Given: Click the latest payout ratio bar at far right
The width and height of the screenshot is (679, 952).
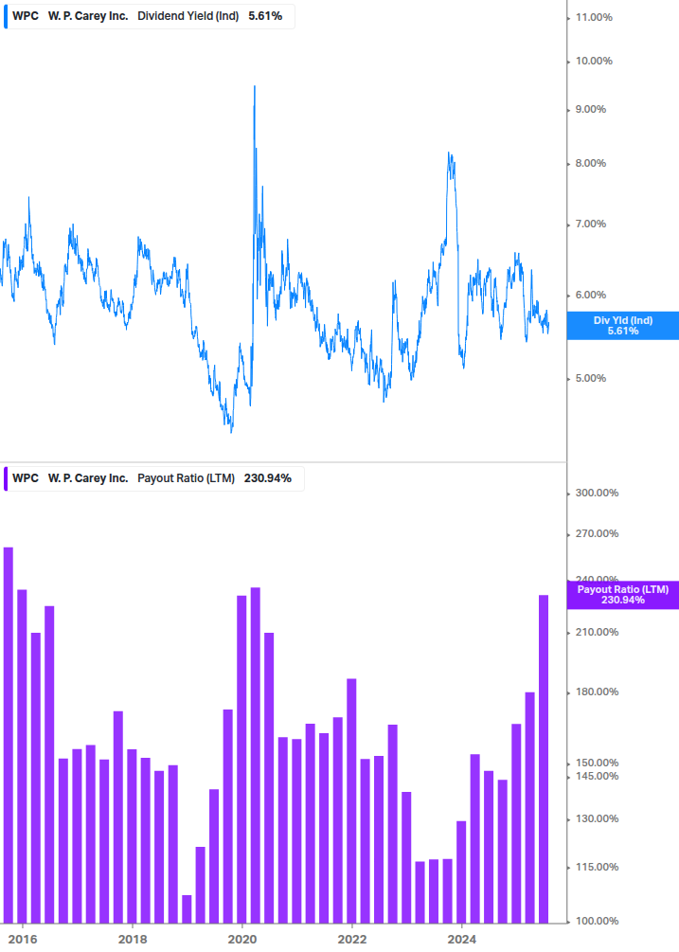Looking at the screenshot, I should [x=544, y=759].
